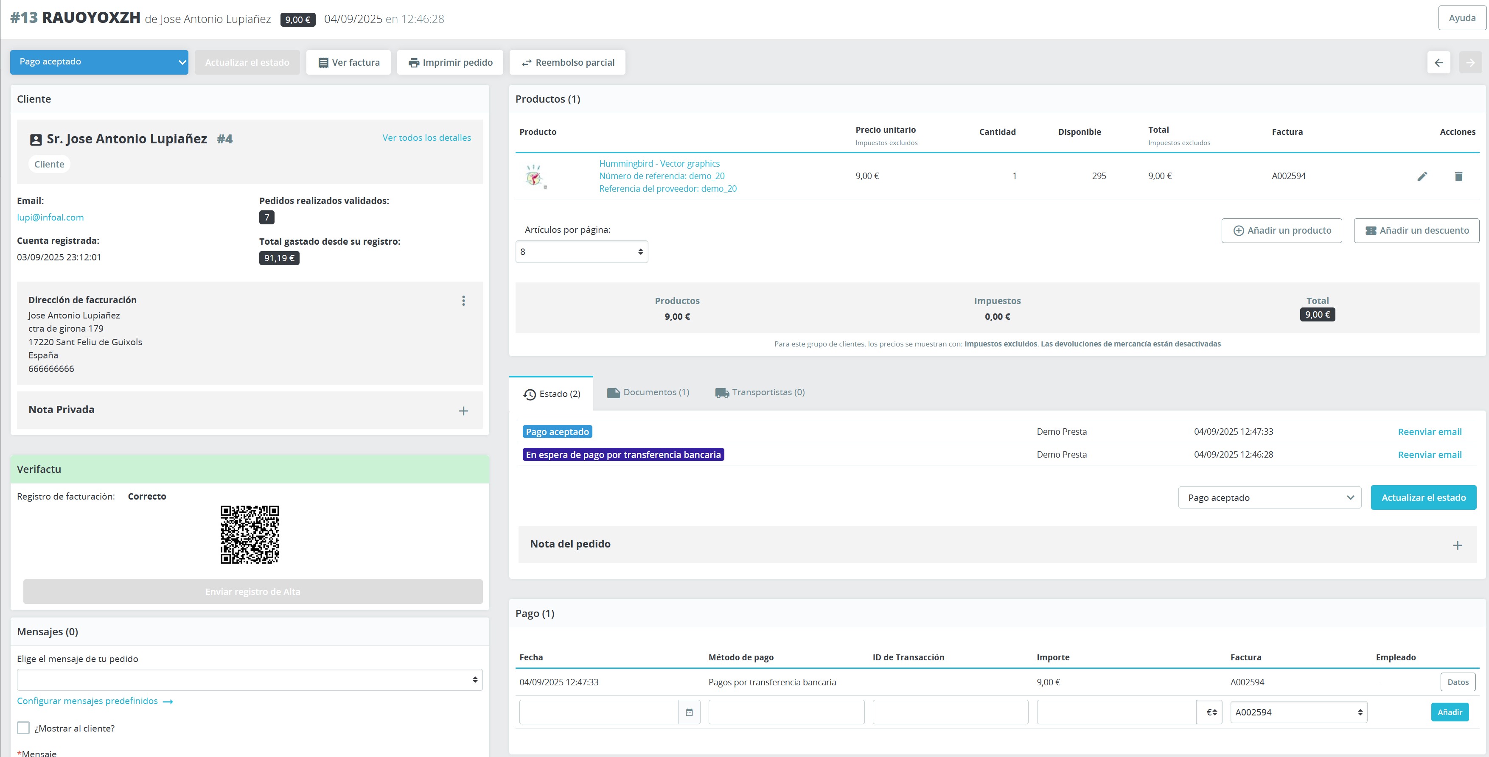Open Artículos por página selector
The height and width of the screenshot is (757, 1489).
581,251
